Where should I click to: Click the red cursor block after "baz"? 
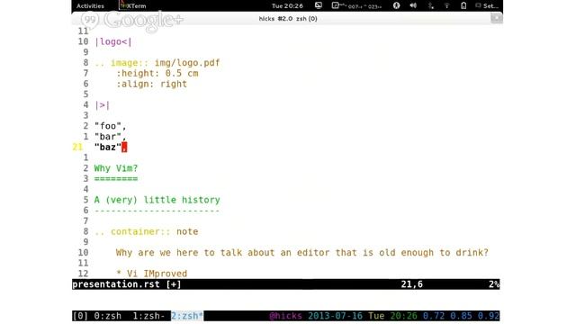coord(124,148)
